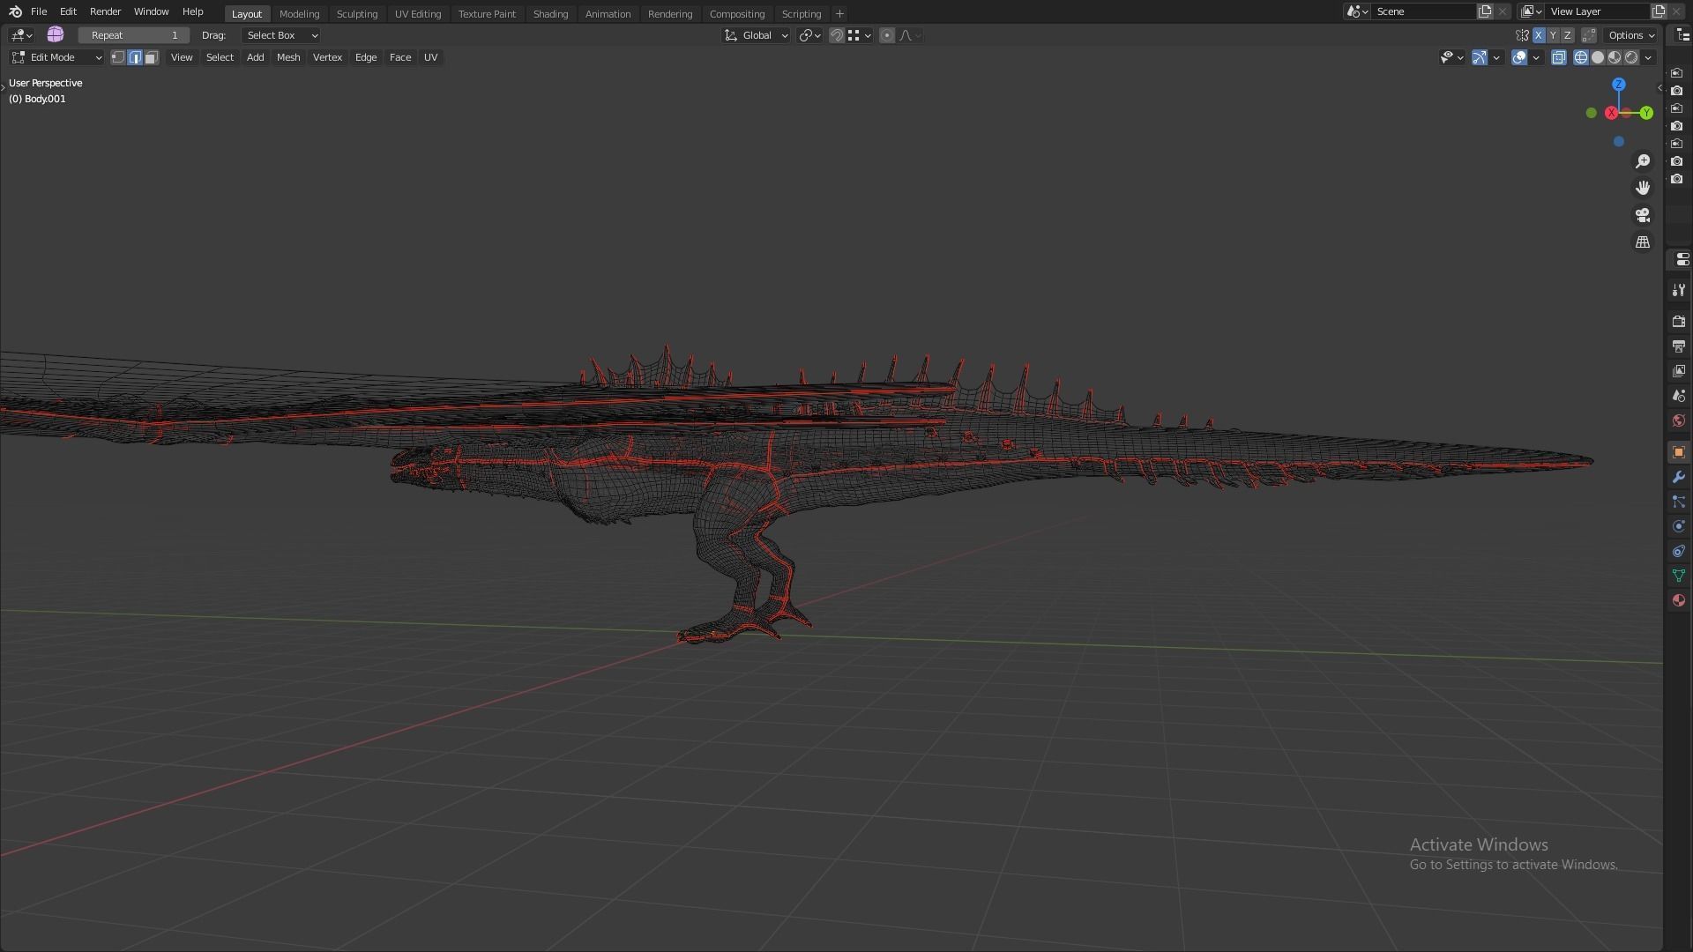Open the UV menu

click(430, 57)
